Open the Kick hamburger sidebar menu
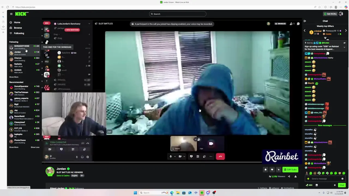The image size is (349, 196). (11, 14)
